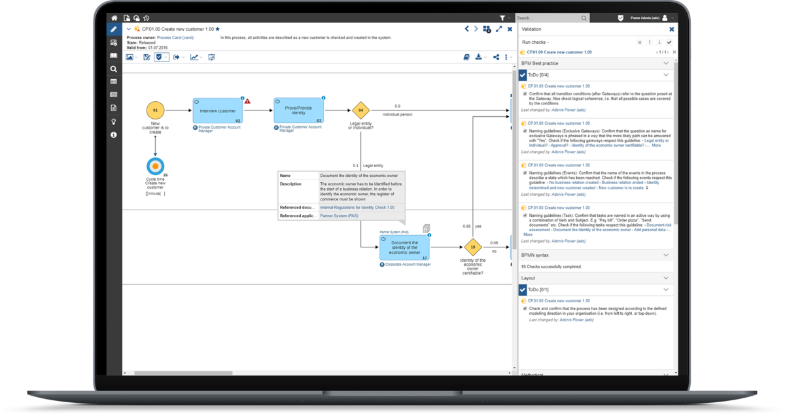Open the filter funnel icon near top right

pyautogui.click(x=502, y=18)
